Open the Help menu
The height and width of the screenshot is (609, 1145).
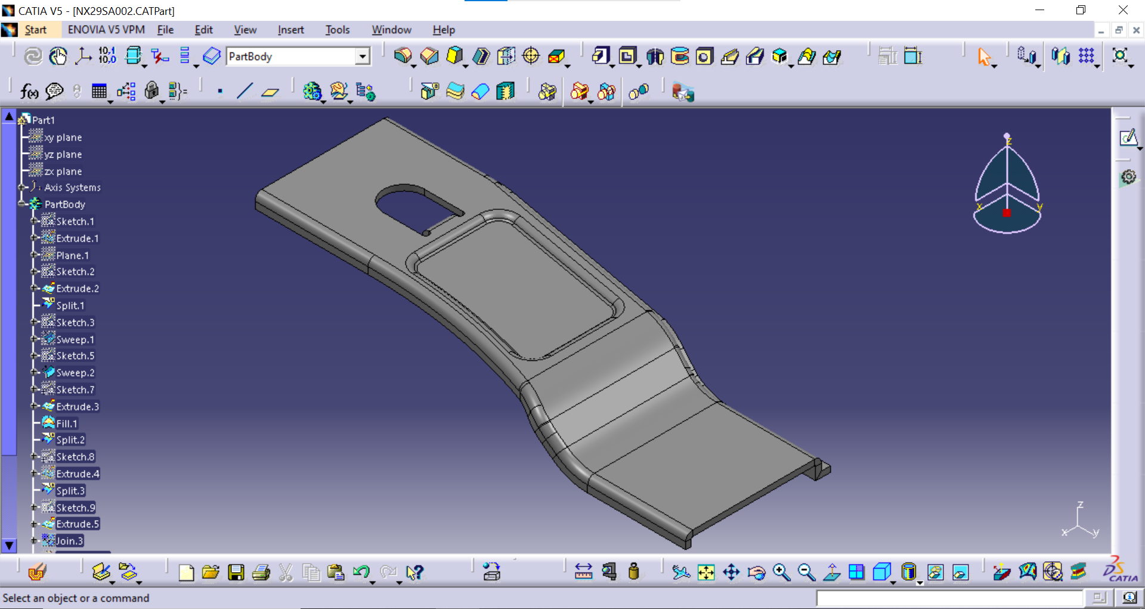click(444, 30)
